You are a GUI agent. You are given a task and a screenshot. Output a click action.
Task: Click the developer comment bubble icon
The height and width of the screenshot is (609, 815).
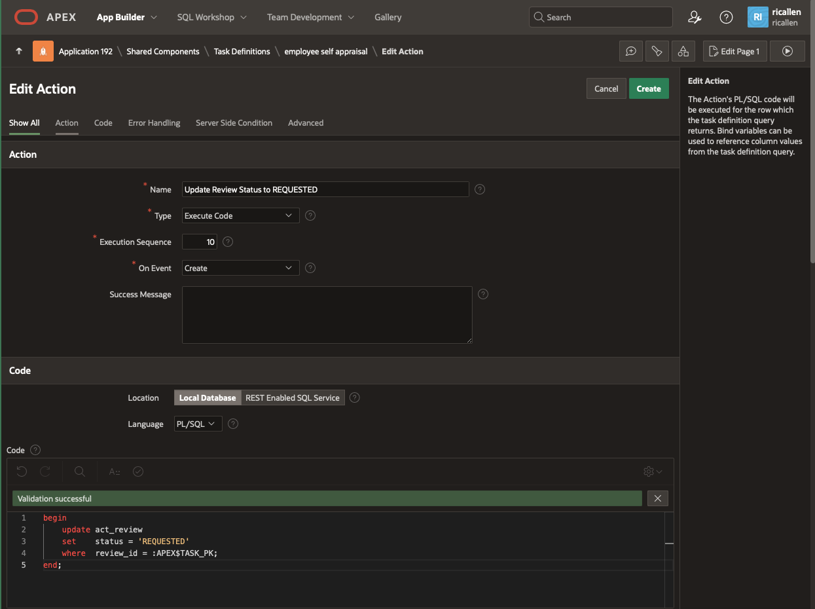click(x=631, y=51)
